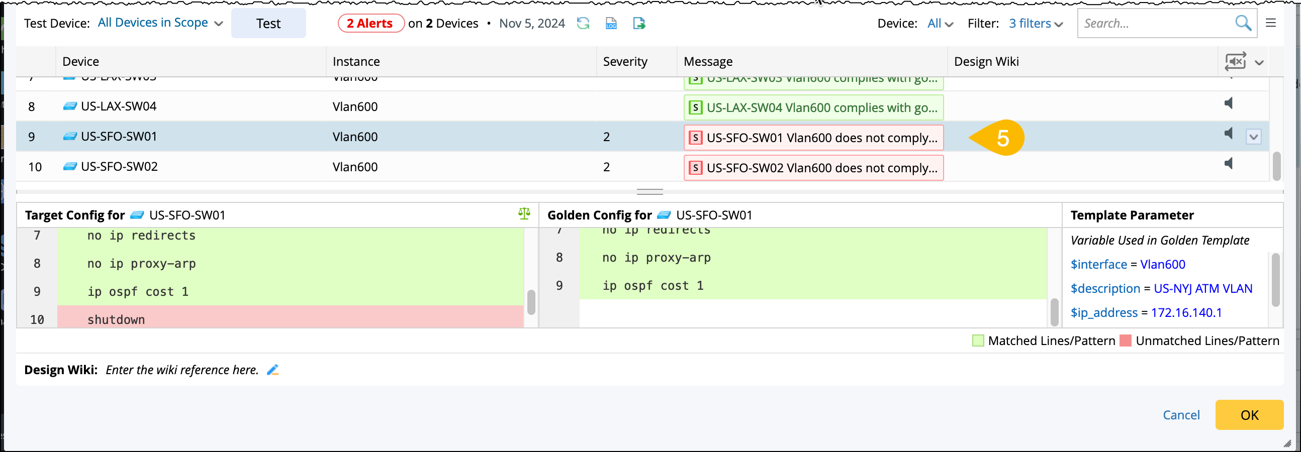Edit Design Wiki with pencil icon
Viewport: 1301px width, 452px height.
273,370
